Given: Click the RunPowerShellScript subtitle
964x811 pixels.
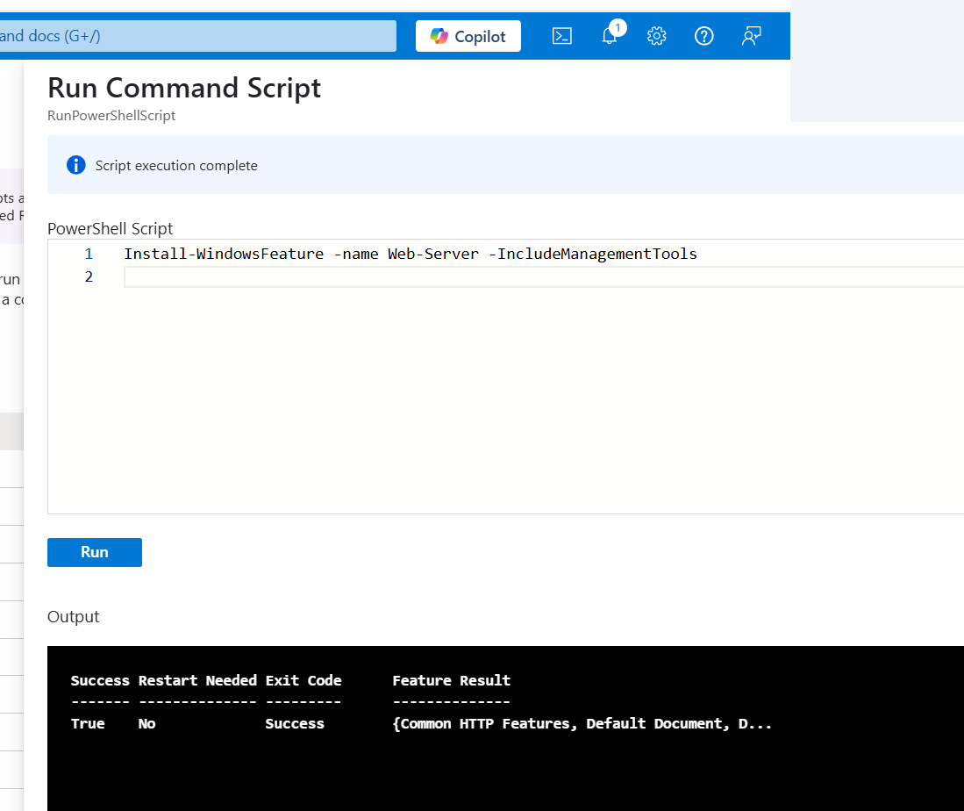Looking at the screenshot, I should click(111, 116).
